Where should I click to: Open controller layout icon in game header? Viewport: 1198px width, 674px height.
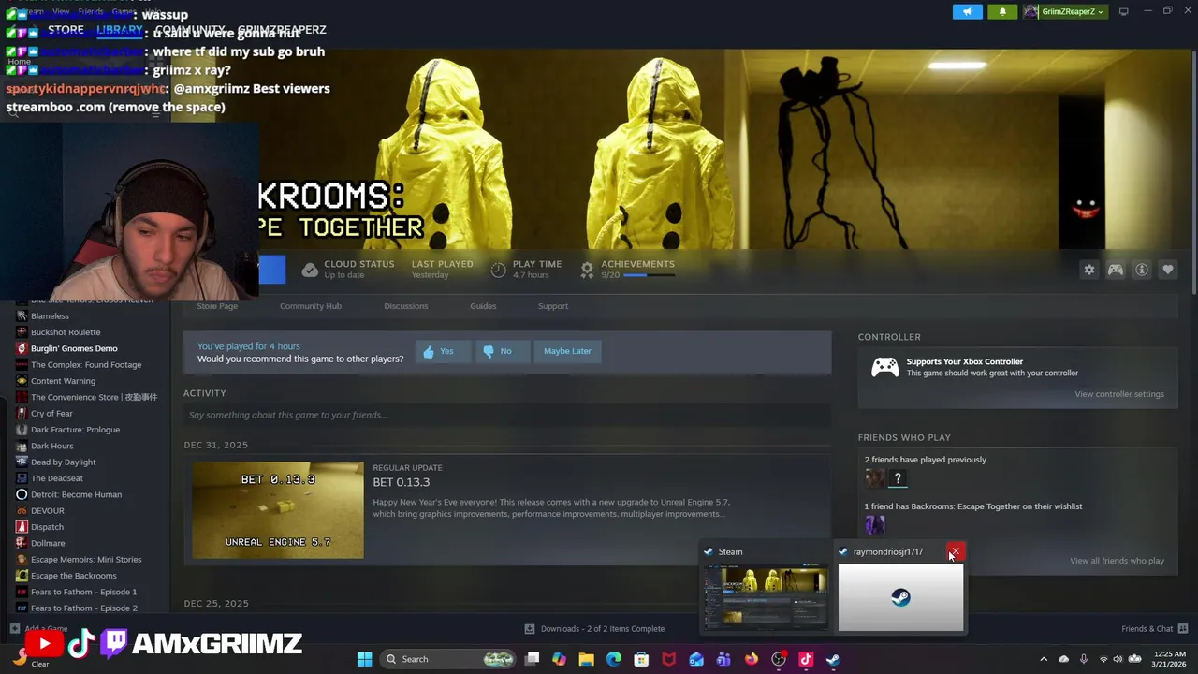tap(1115, 270)
